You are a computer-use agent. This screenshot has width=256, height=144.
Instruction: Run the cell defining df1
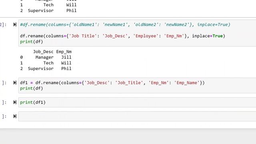[15, 83]
